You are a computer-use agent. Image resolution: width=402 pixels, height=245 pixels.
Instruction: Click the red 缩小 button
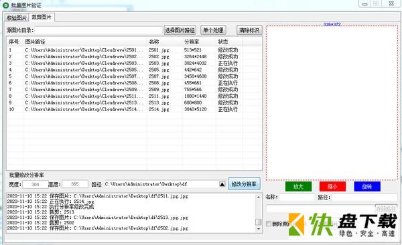(x=332, y=186)
